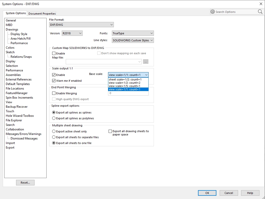This screenshot has height=199, width=265.
Task: Open the Fonts TrueType dropdown
Action: point(133,33)
